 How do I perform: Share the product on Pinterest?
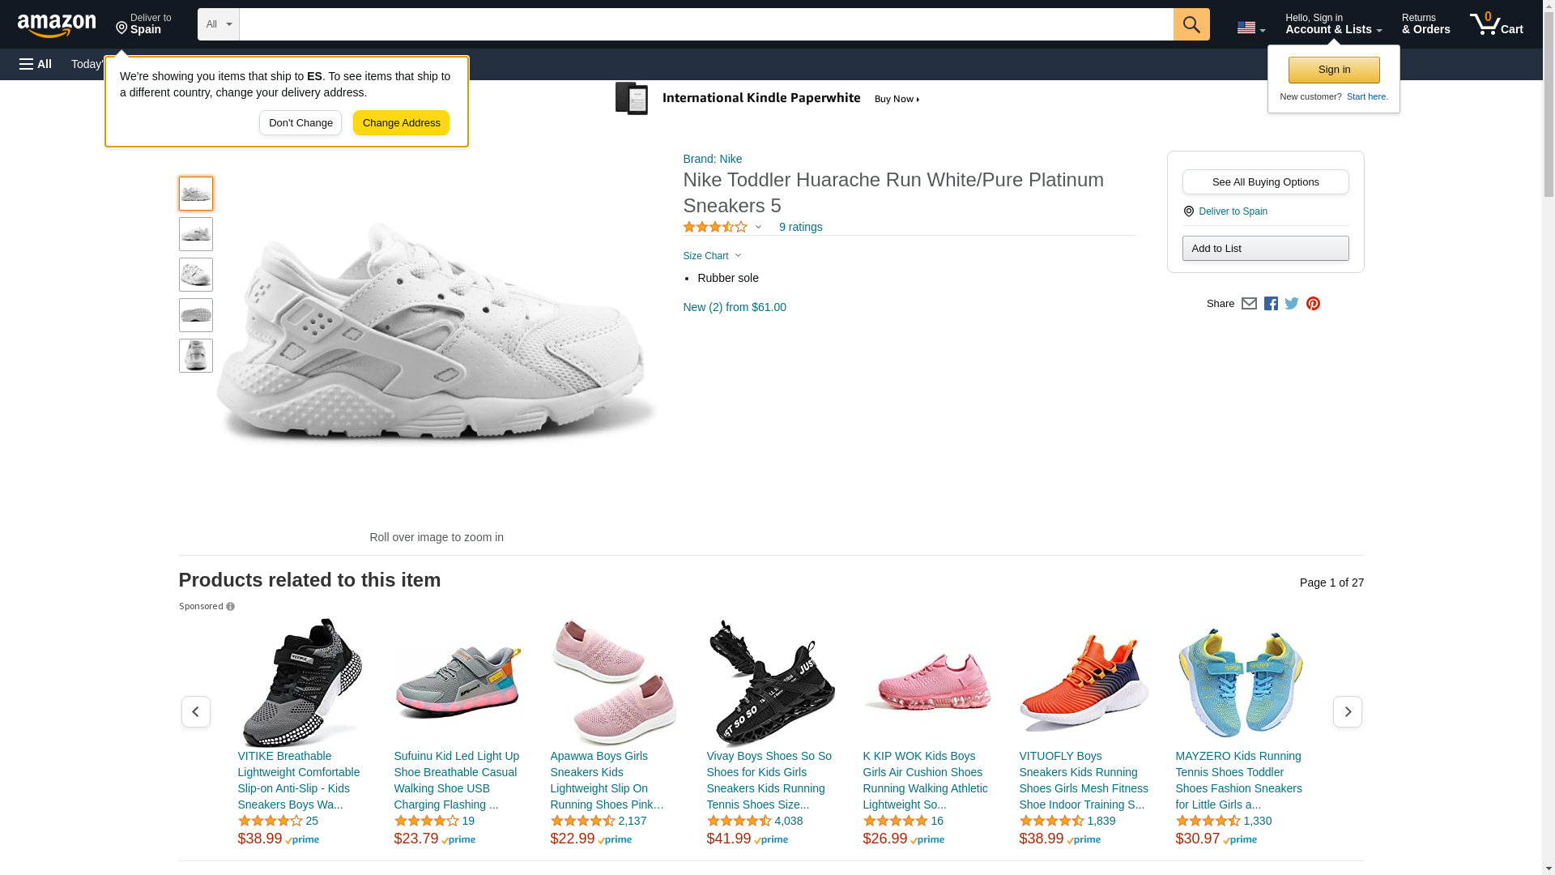point(1313,304)
